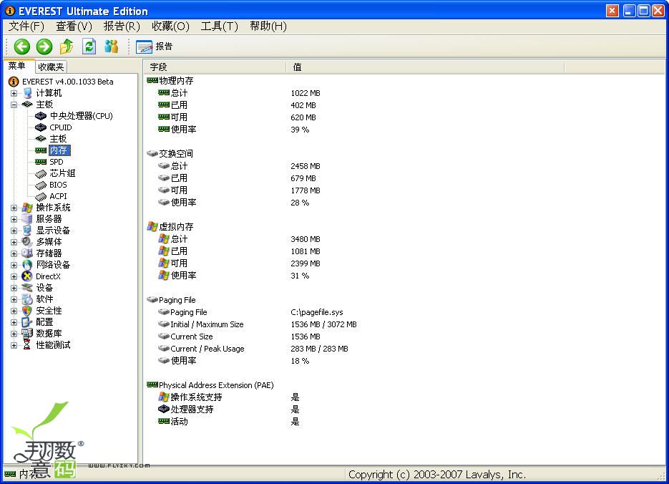Click the C:\pagefile.sys value

click(x=317, y=312)
